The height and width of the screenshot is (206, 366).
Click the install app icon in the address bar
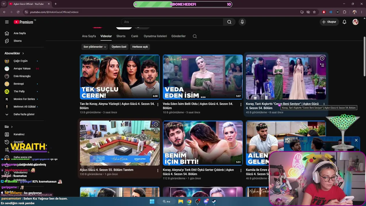(x=302, y=12)
